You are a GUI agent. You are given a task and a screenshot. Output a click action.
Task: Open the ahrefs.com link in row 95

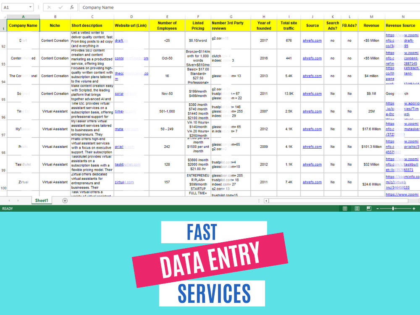(x=312, y=94)
